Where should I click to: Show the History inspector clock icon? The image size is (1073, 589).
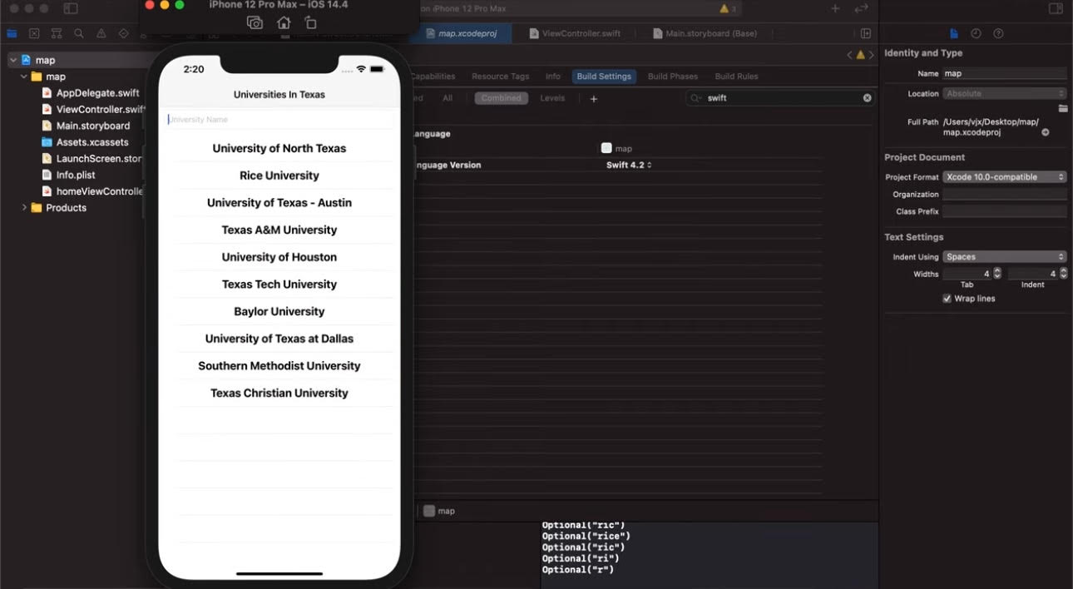(x=976, y=34)
